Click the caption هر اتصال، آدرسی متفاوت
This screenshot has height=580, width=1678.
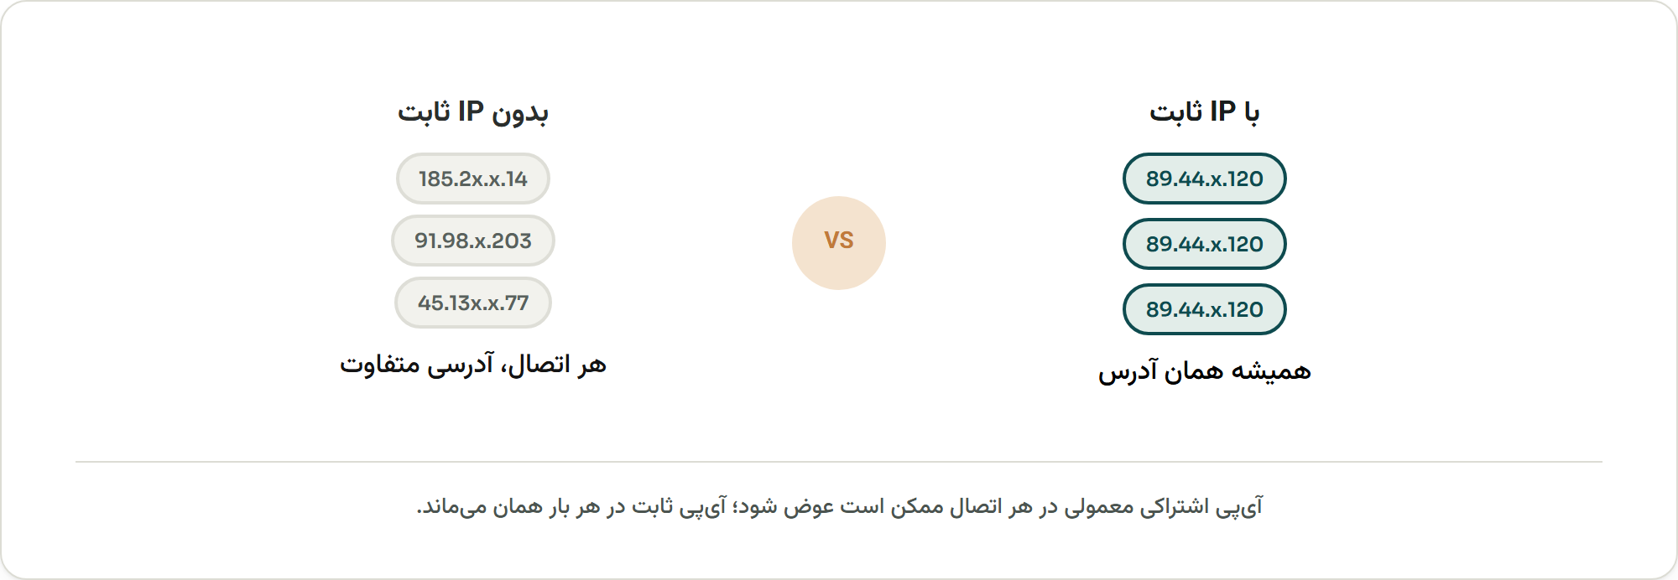(x=473, y=365)
